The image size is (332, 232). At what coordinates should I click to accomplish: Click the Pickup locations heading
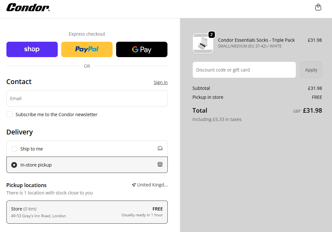27,185
